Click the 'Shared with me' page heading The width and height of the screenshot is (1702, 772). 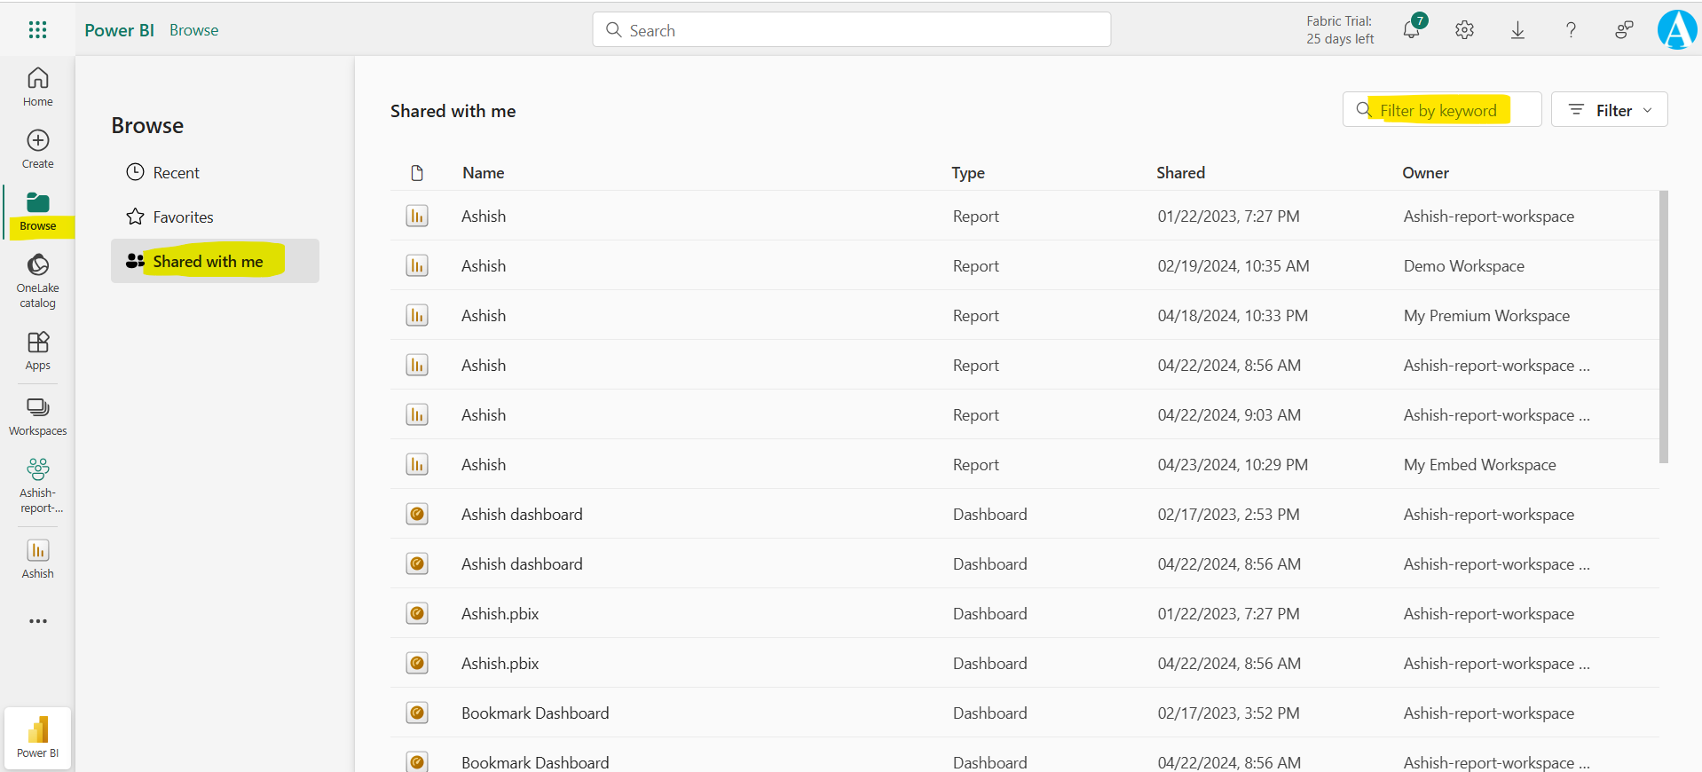pos(453,111)
